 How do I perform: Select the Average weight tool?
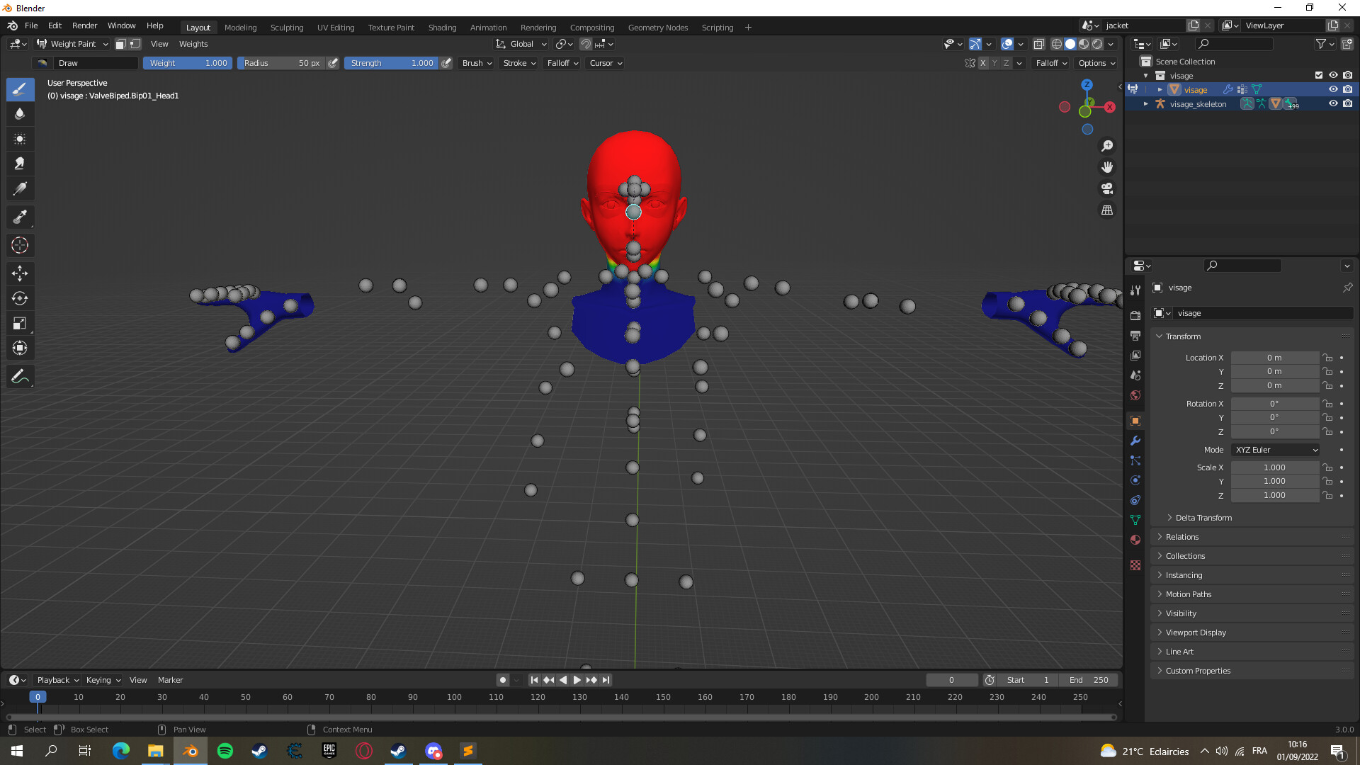click(x=20, y=139)
